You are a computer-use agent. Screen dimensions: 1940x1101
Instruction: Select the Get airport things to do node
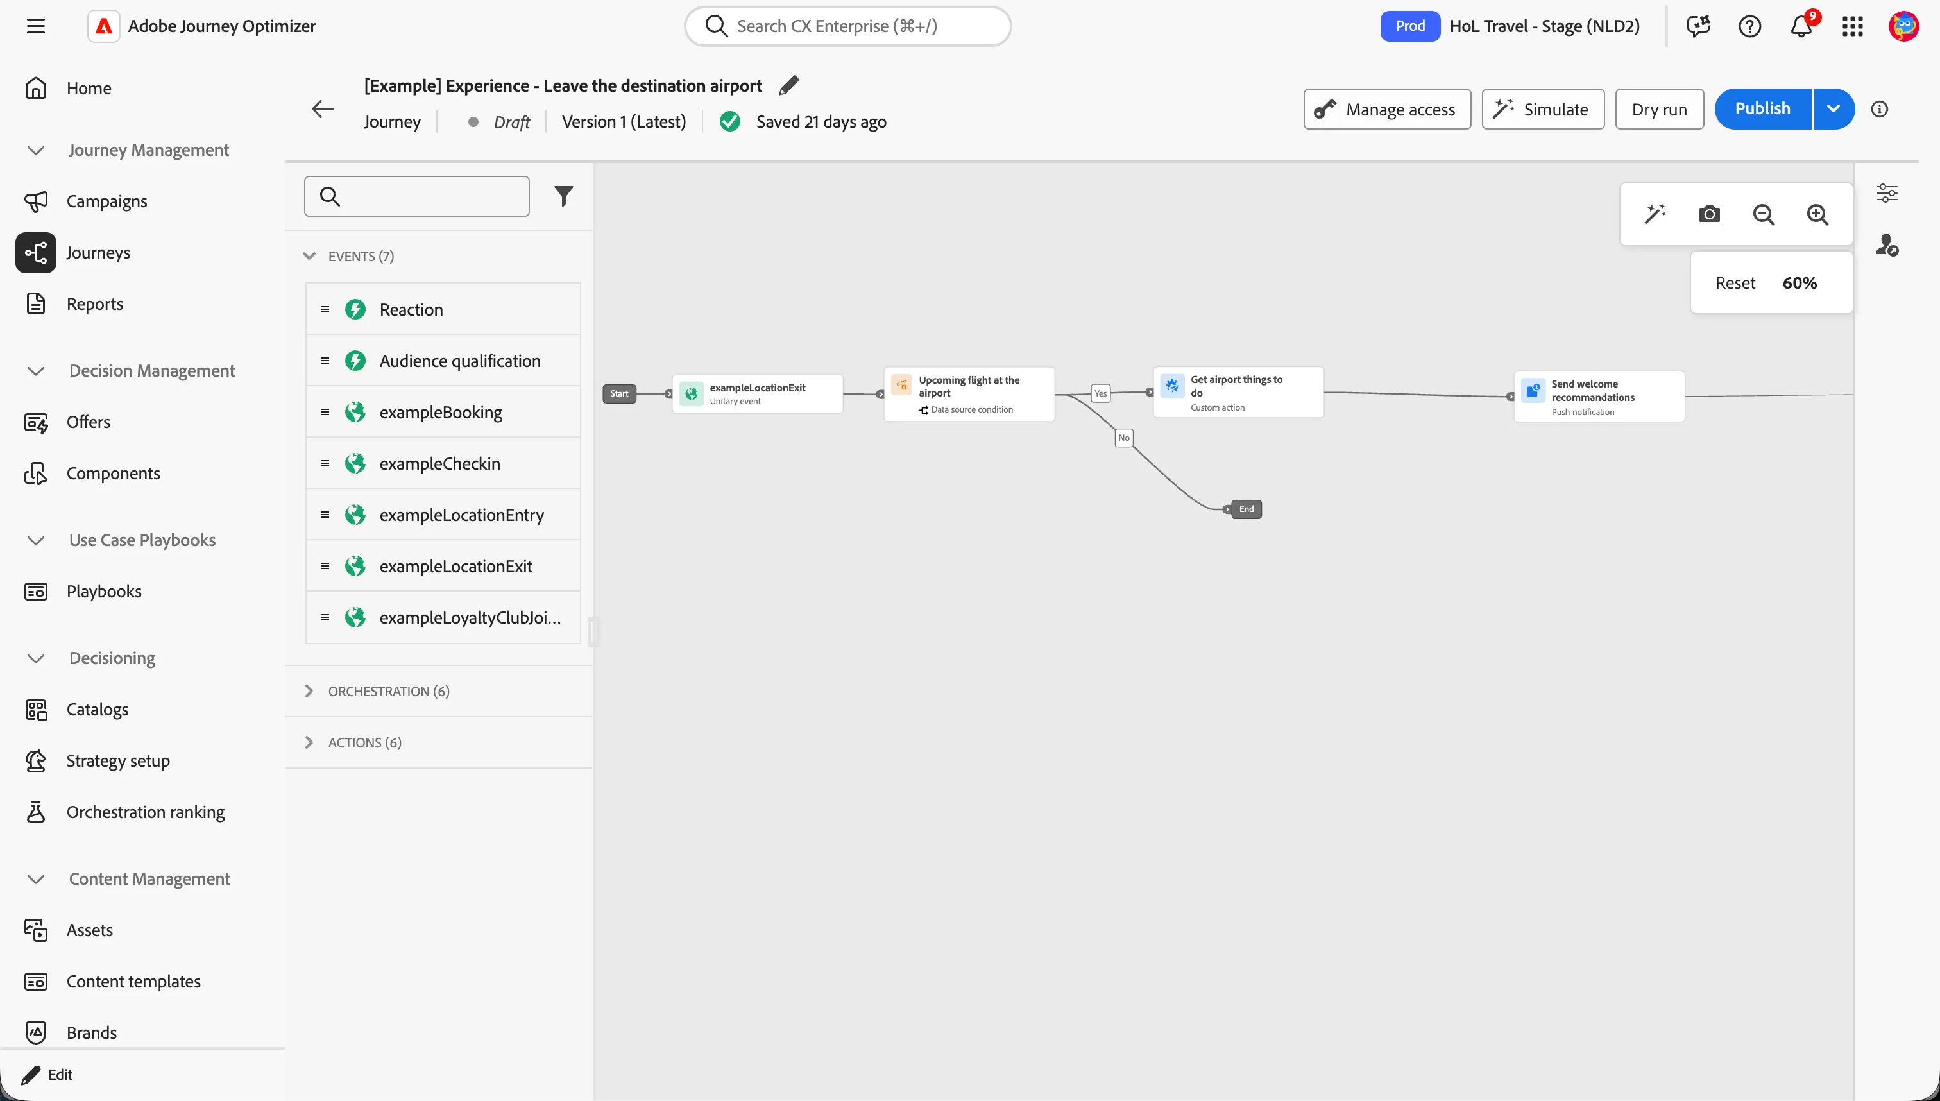point(1238,393)
